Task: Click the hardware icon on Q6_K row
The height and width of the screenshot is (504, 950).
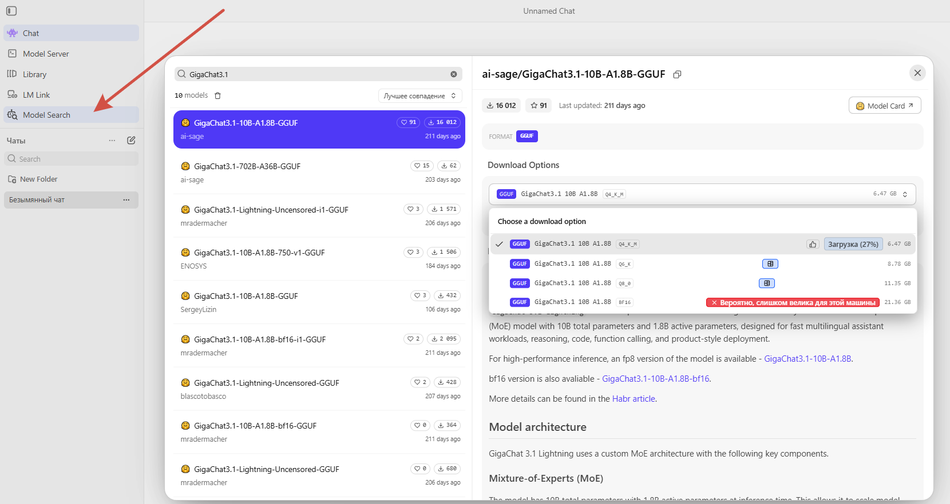Action: tap(770, 264)
